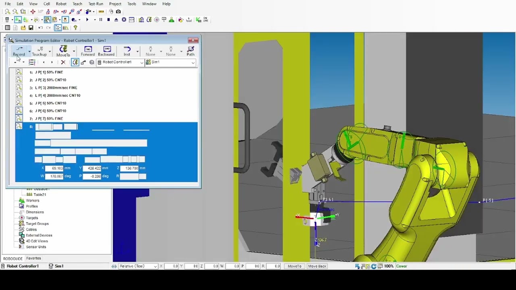The height and width of the screenshot is (290, 516).
Task: Click the W value field 178.067
Action: [x=54, y=176]
